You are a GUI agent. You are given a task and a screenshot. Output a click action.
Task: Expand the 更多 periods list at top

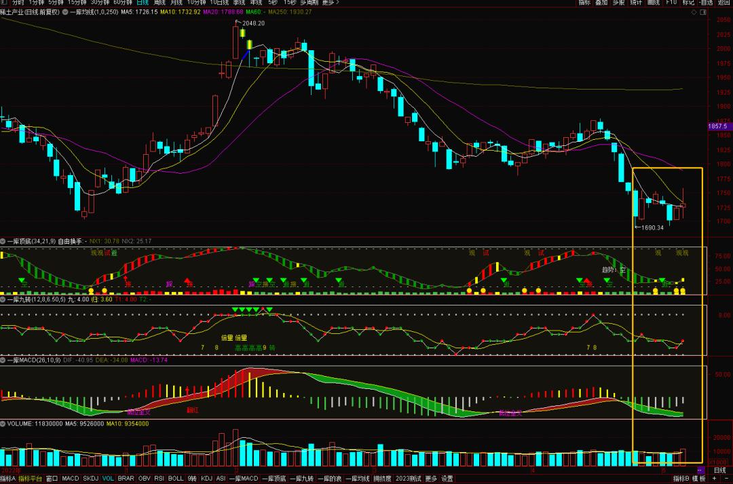328,3
